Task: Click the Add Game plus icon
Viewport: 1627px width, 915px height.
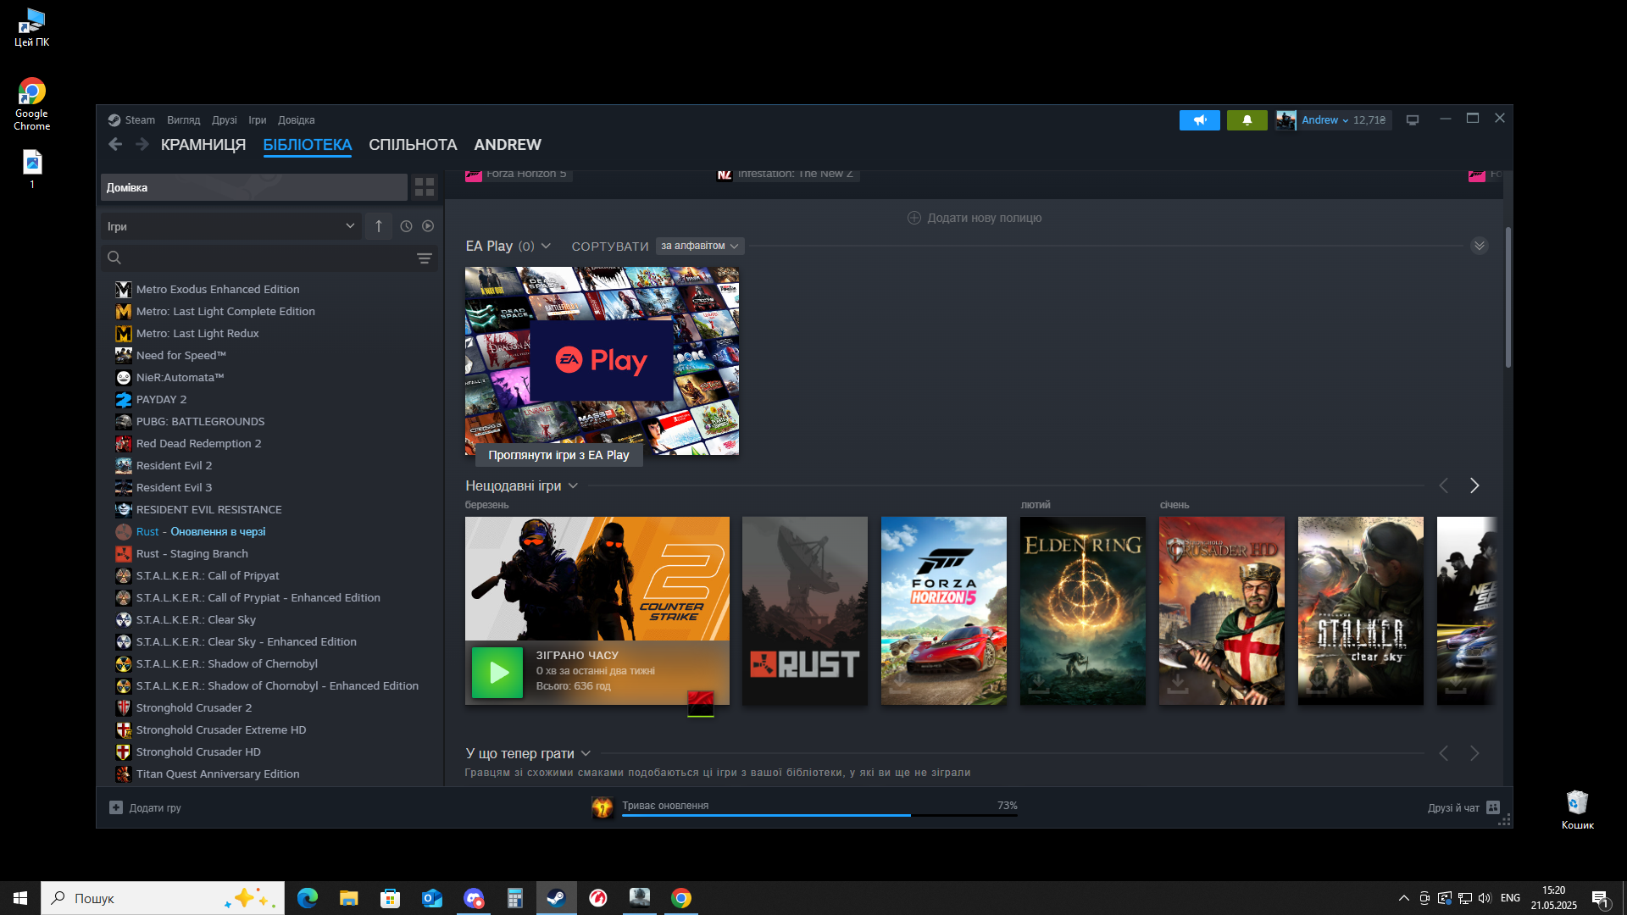Action: 116,807
